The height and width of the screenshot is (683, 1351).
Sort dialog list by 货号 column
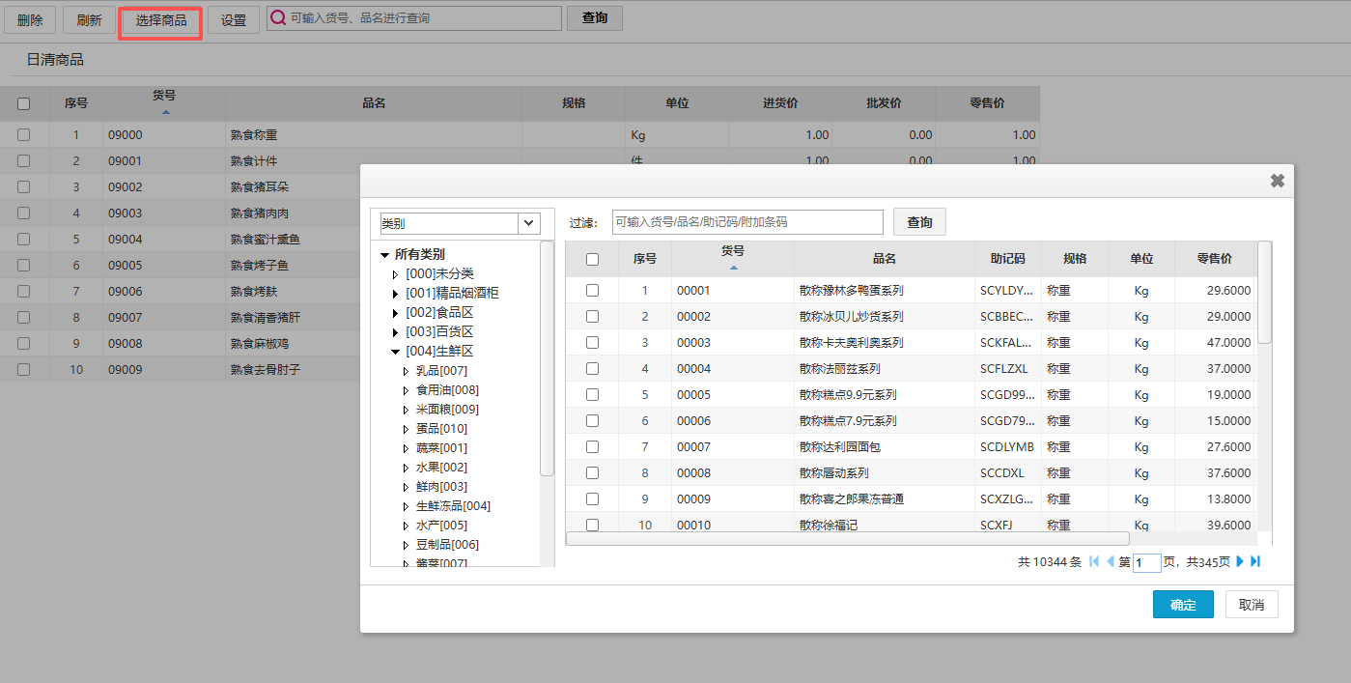733,257
